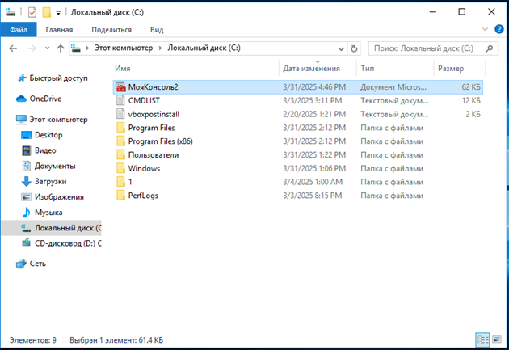The image size is (509, 350).
Task: Sort by the Дата изменения column header
Action: [311, 69]
